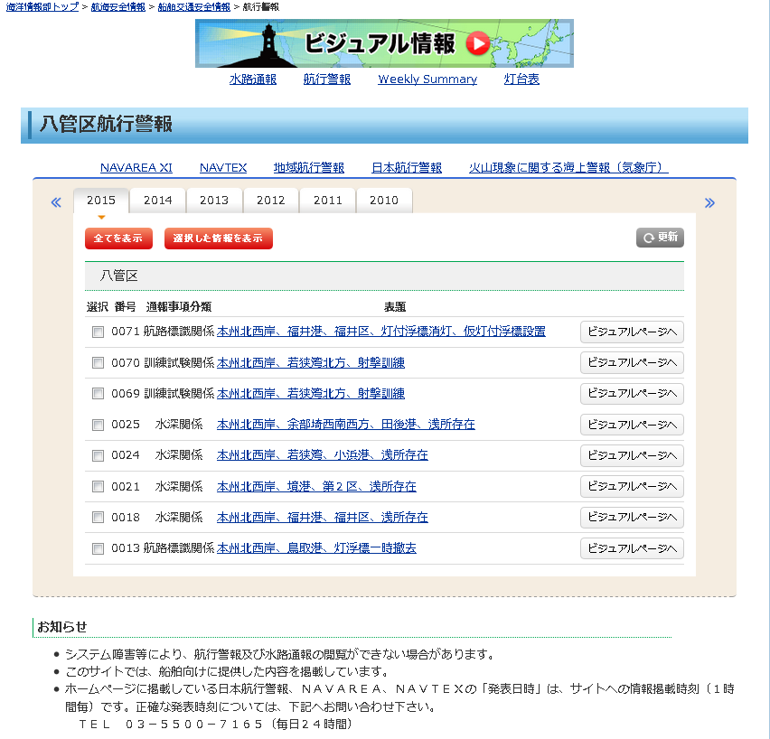This screenshot has width=770, height=739.
Task: Open ビジュアルページへ for warning 0018
Action: 632,517
